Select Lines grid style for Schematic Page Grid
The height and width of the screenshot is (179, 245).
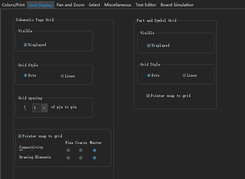coord(62,76)
